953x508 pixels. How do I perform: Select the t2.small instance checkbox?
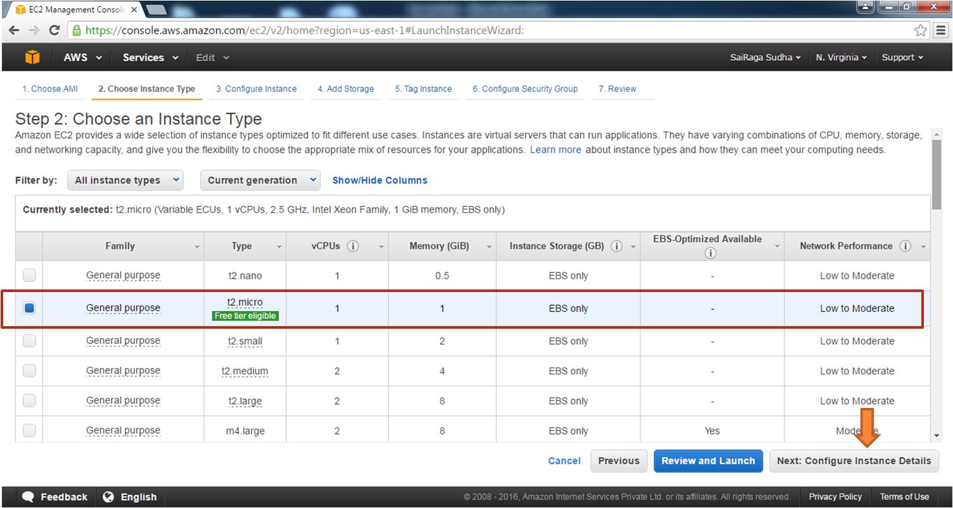(x=29, y=341)
